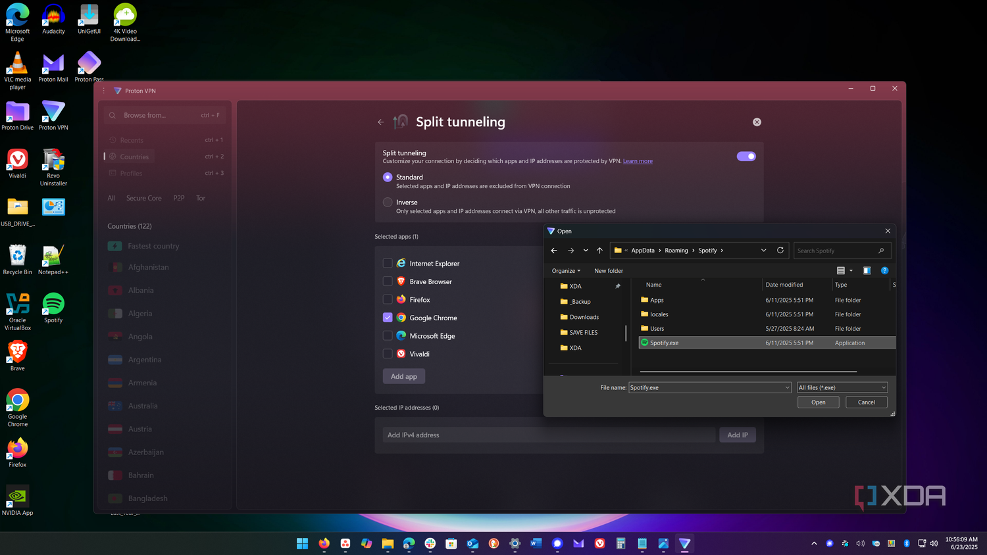Change view layout icon in Open dialog

click(840, 271)
